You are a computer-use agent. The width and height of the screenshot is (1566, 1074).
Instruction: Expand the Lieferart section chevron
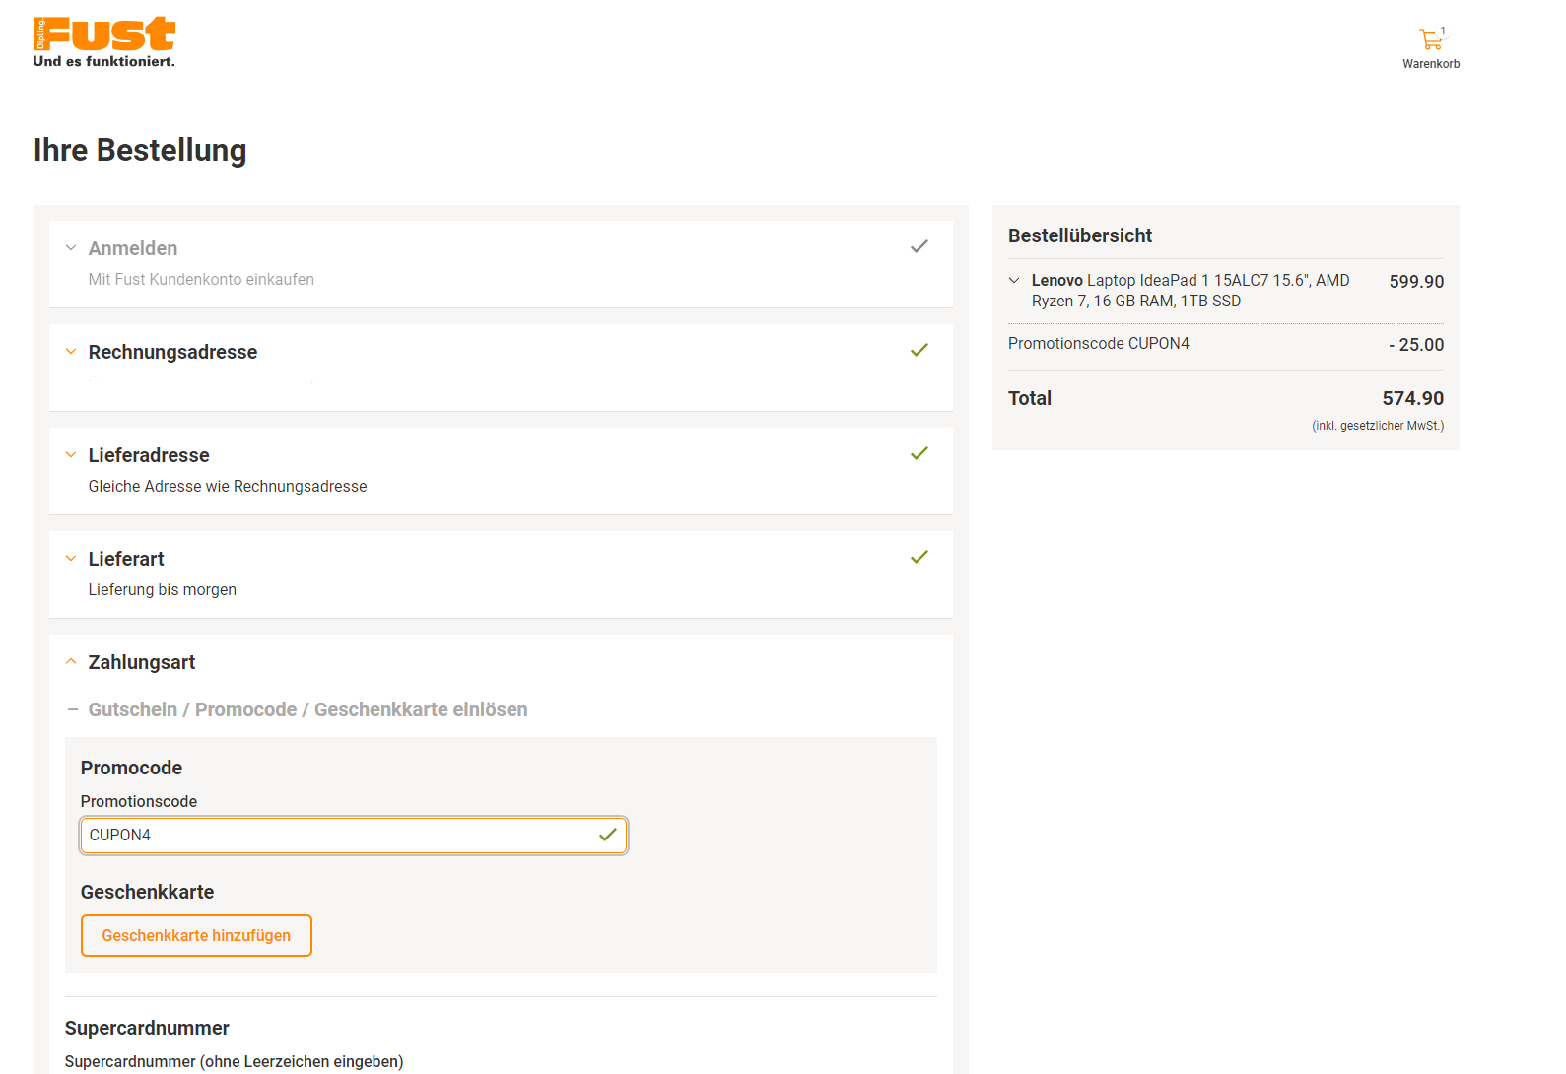(71, 559)
